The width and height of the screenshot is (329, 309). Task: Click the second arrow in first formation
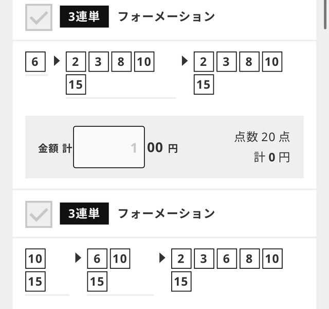point(185,61)
